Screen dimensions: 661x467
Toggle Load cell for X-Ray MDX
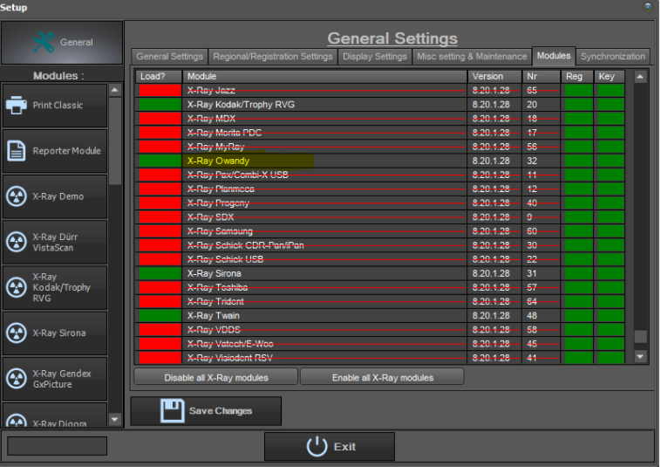coord(160,119)
